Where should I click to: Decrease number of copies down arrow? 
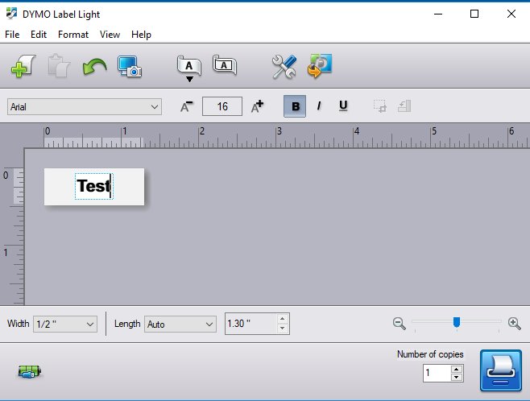pyautogui.click(x=457, y=377)
